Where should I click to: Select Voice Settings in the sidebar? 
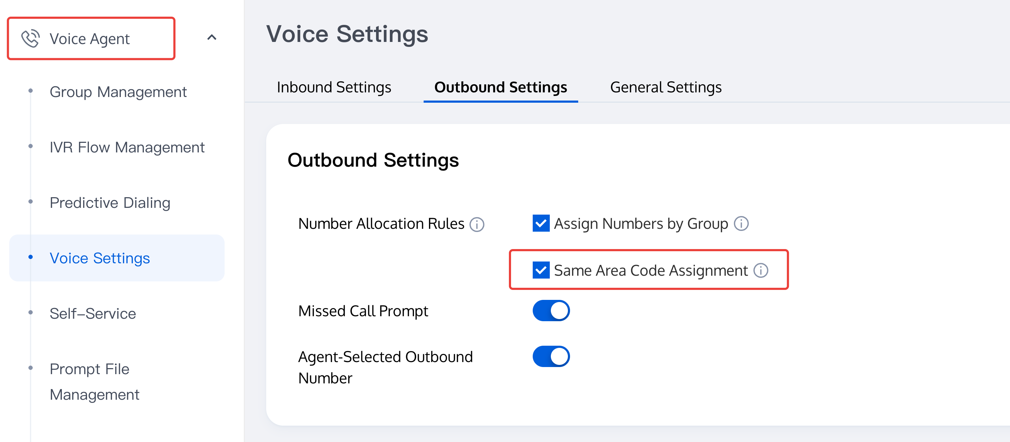(100, 258)
